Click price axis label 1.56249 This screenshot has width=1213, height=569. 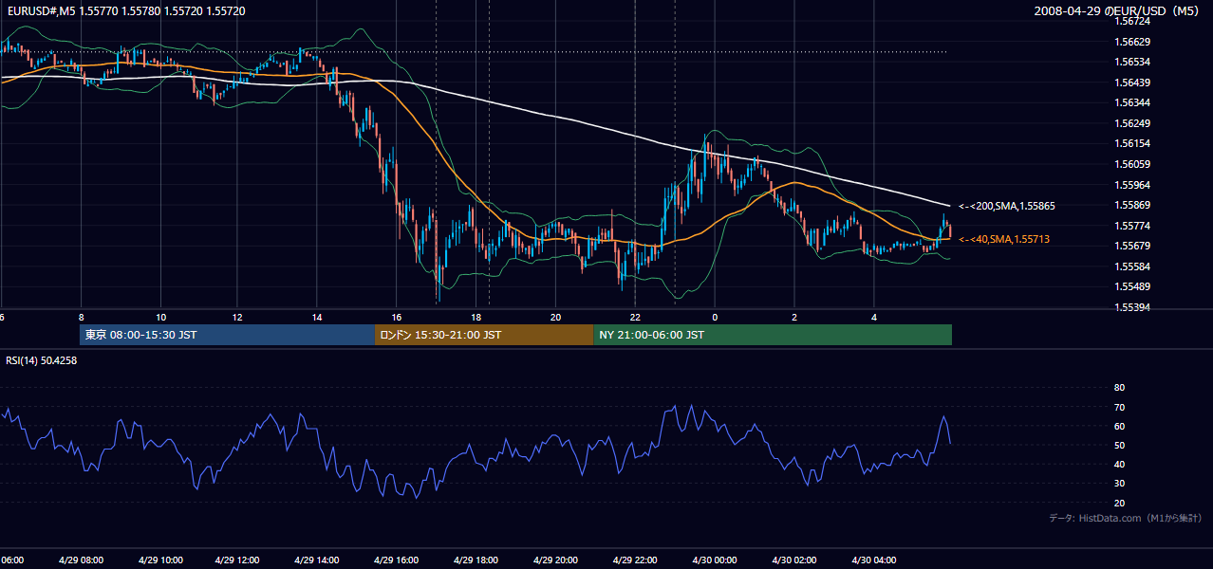tap(1130, 123)
